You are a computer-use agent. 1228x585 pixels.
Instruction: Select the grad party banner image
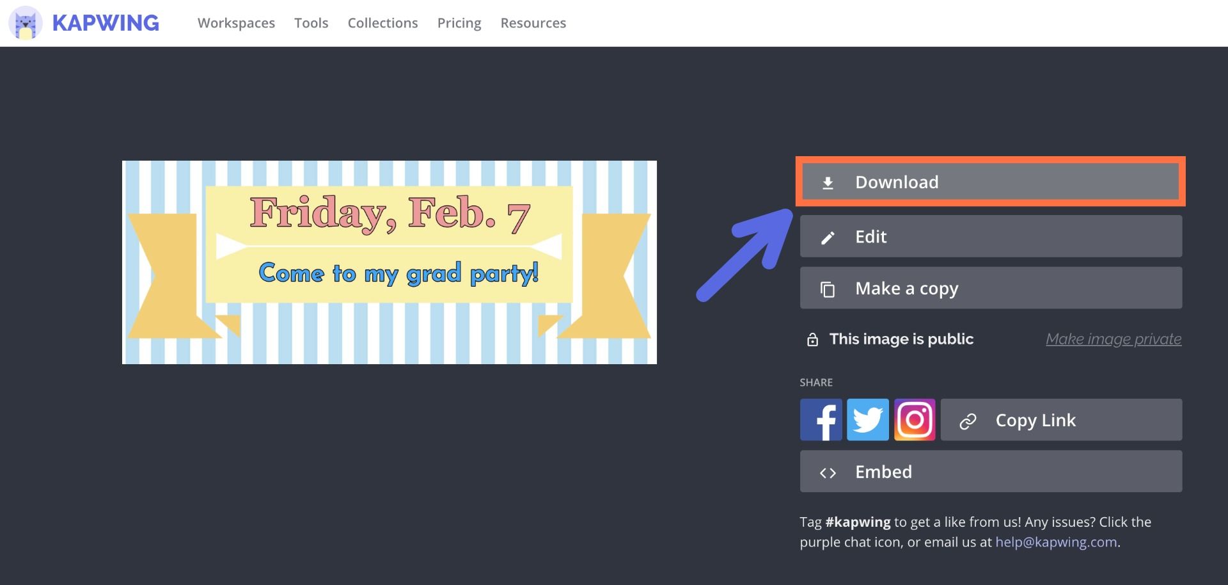point(389,262)
